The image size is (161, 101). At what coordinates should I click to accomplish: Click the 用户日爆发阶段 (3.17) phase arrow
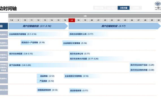114,26
